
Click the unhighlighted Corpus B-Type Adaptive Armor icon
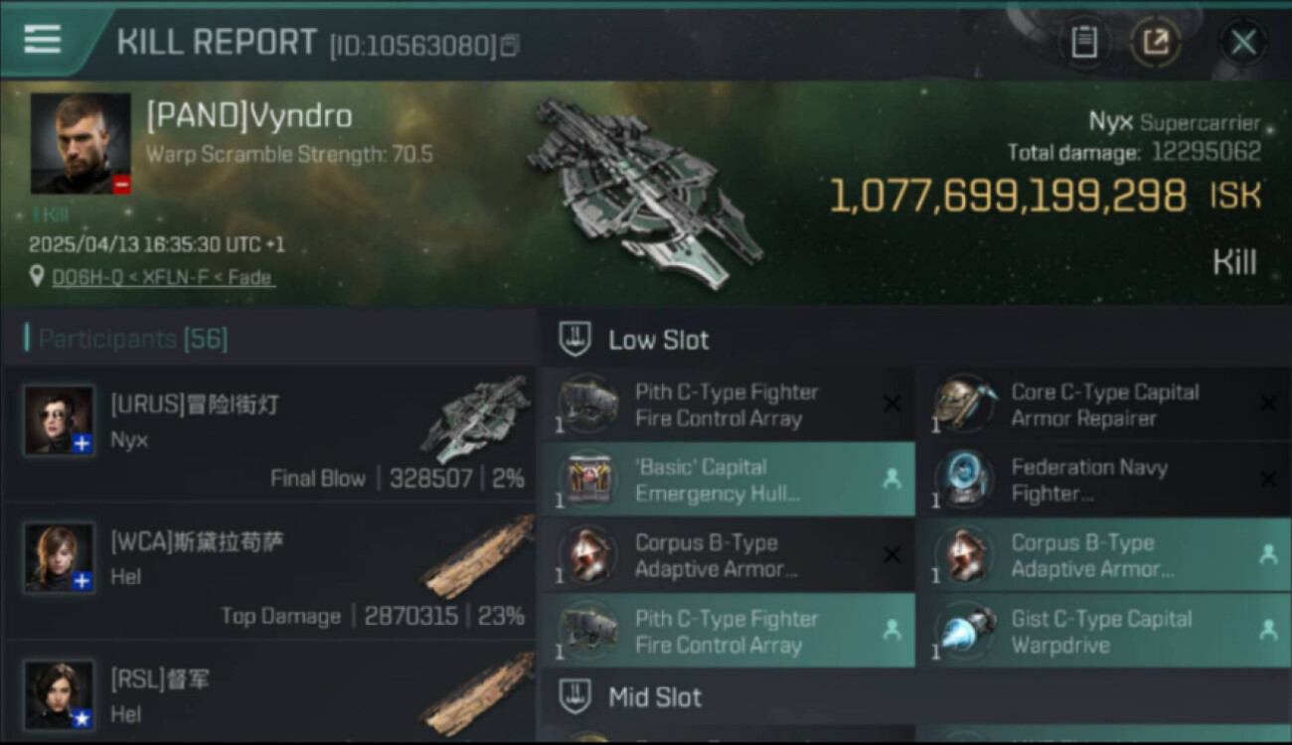587,556
